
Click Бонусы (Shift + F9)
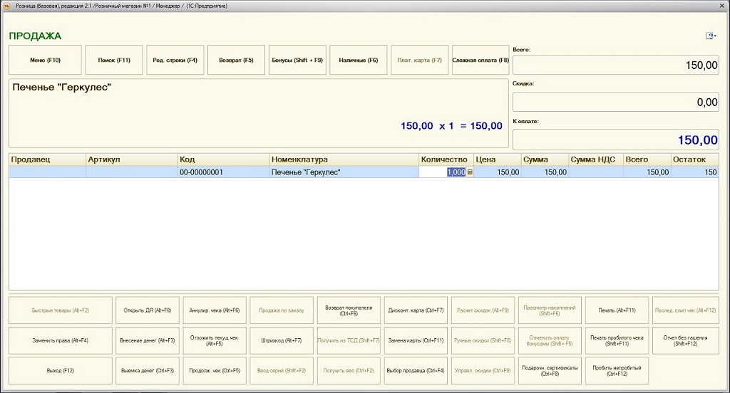pos(297,60)
